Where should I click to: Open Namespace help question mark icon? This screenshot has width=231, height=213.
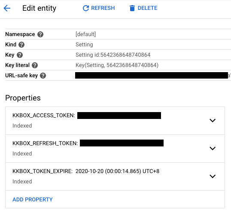click(x=40, y=34)
